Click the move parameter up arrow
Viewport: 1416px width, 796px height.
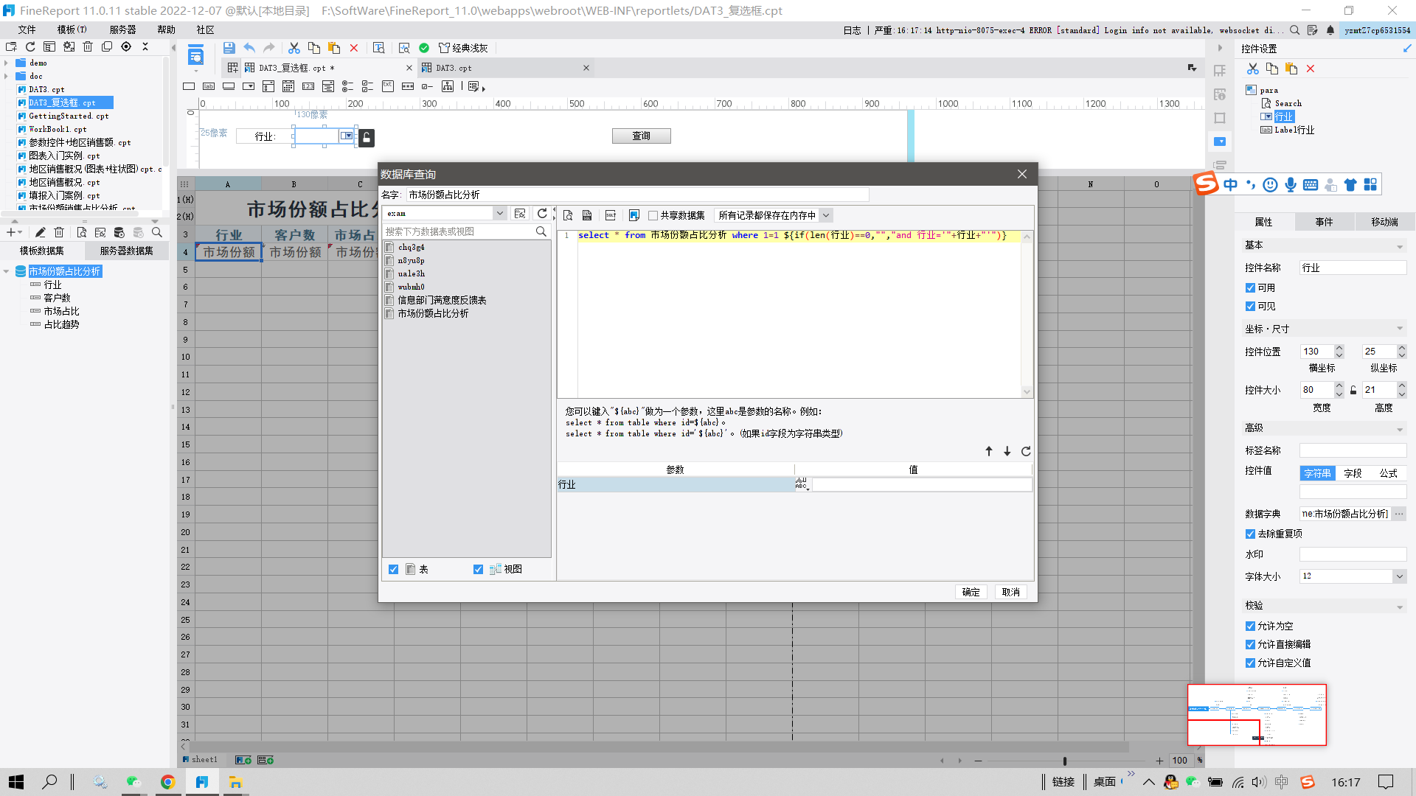[989, 451]
